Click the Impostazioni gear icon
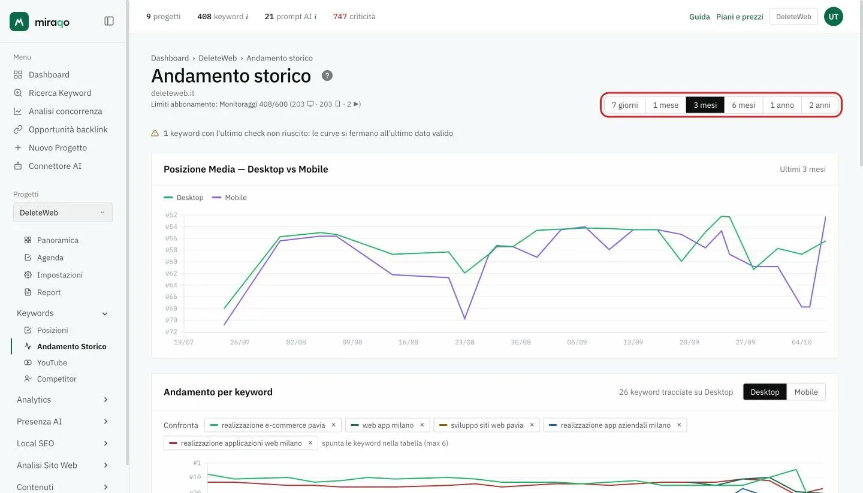Image resolution: width=863 pixels, height=493 pixels. click(28, 275)
